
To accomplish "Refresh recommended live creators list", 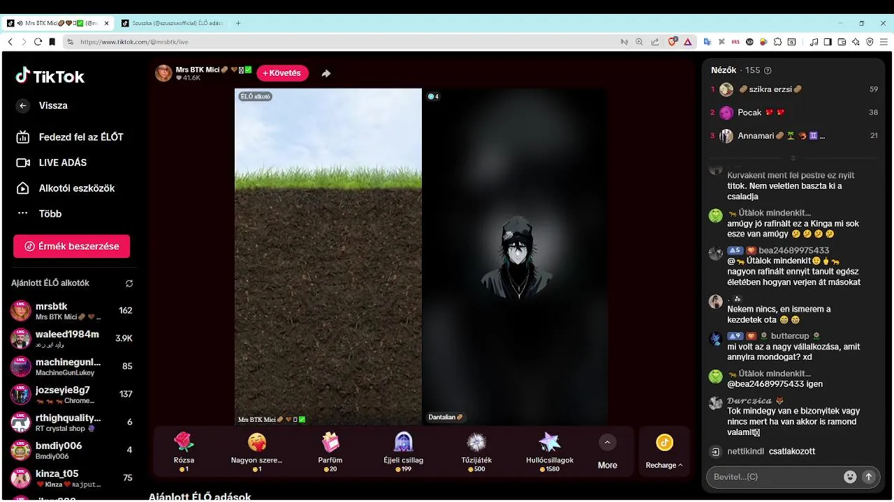I will [x=129, y=284].
